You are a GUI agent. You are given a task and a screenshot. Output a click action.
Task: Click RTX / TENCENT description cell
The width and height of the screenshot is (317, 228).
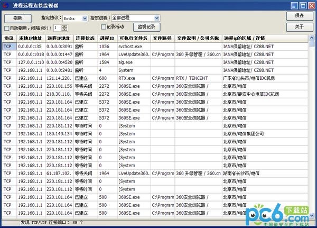pos(198,78)
